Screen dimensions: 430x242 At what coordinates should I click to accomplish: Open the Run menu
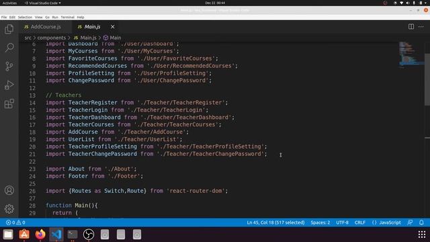point(55,17)
